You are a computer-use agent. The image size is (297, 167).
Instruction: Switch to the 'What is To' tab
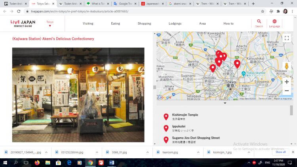point(97,4)
